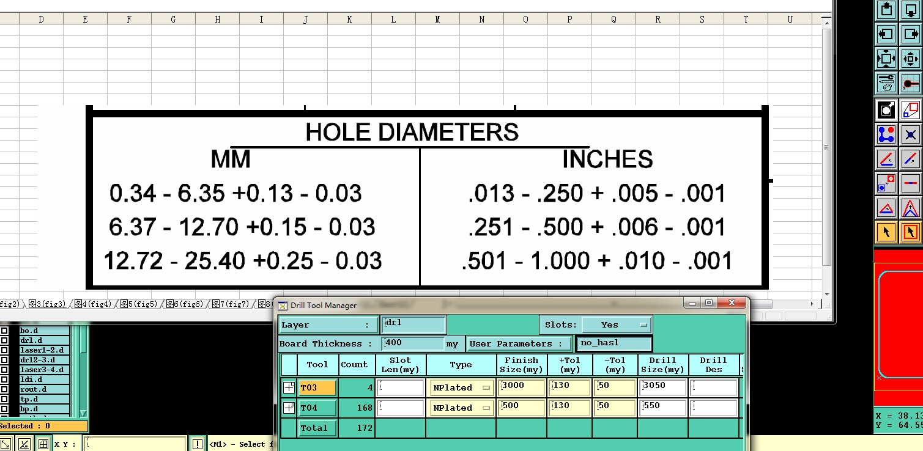
Task: Click the spreadsheet vertical scrollbar
Action: [826, 147]
